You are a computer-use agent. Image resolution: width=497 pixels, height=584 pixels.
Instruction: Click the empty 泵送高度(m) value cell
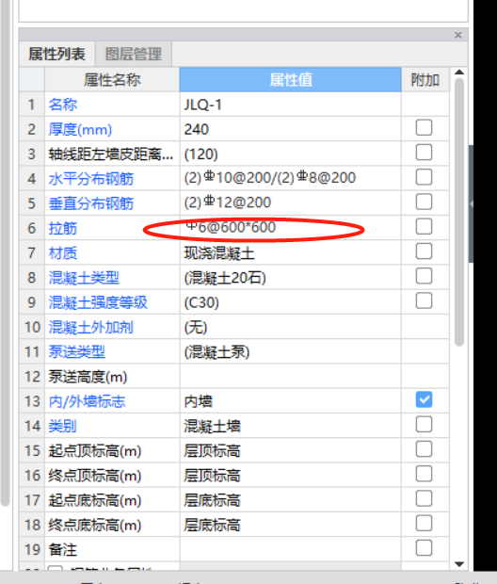pyautogui.click(x=290, y=377)
